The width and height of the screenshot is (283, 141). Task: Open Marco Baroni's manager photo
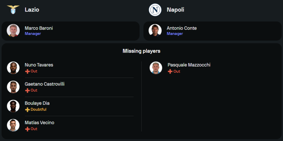click(13, 31)
